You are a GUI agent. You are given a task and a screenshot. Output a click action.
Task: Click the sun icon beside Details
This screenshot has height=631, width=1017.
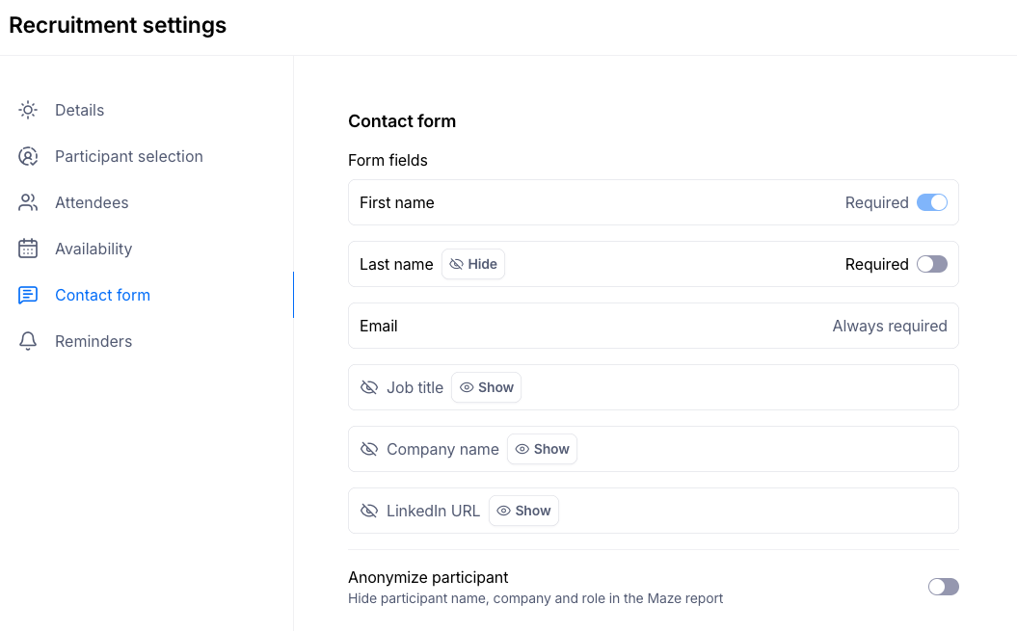click(x=28, y=110)
